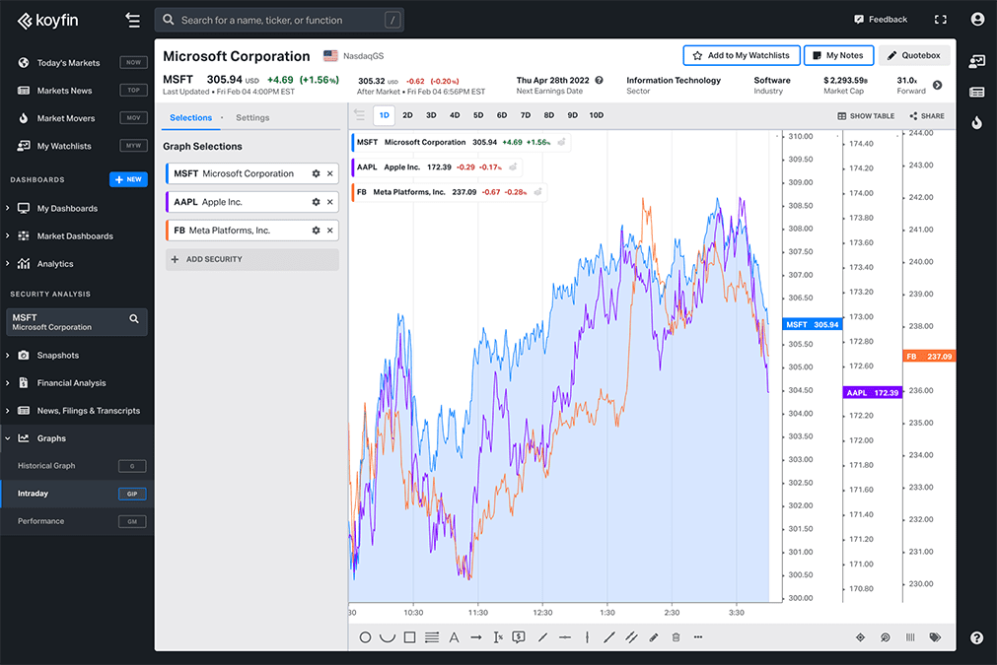Image resolution: width=997 pixels, height=665 pixels.
Task: Select the rectangle drawing tool
Action: pyautogui.click(x=409, y=637)
